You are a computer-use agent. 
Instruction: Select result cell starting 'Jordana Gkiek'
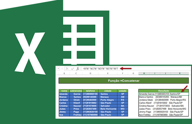(x=164, y=100)
